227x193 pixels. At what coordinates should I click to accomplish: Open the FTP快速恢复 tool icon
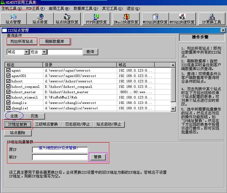click(x=96, y=19)
